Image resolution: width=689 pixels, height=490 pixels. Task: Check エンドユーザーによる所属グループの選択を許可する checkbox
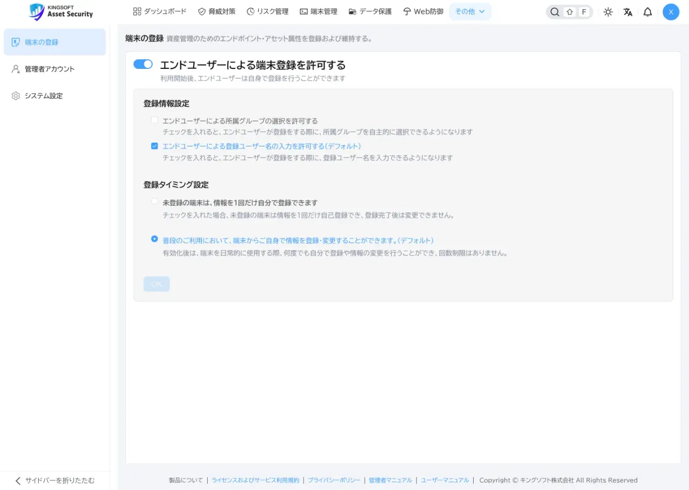tap(154, 120)
